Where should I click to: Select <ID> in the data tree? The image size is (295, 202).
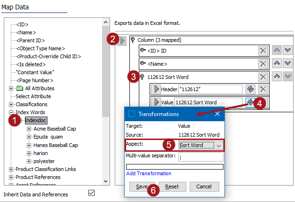point(23,24)
